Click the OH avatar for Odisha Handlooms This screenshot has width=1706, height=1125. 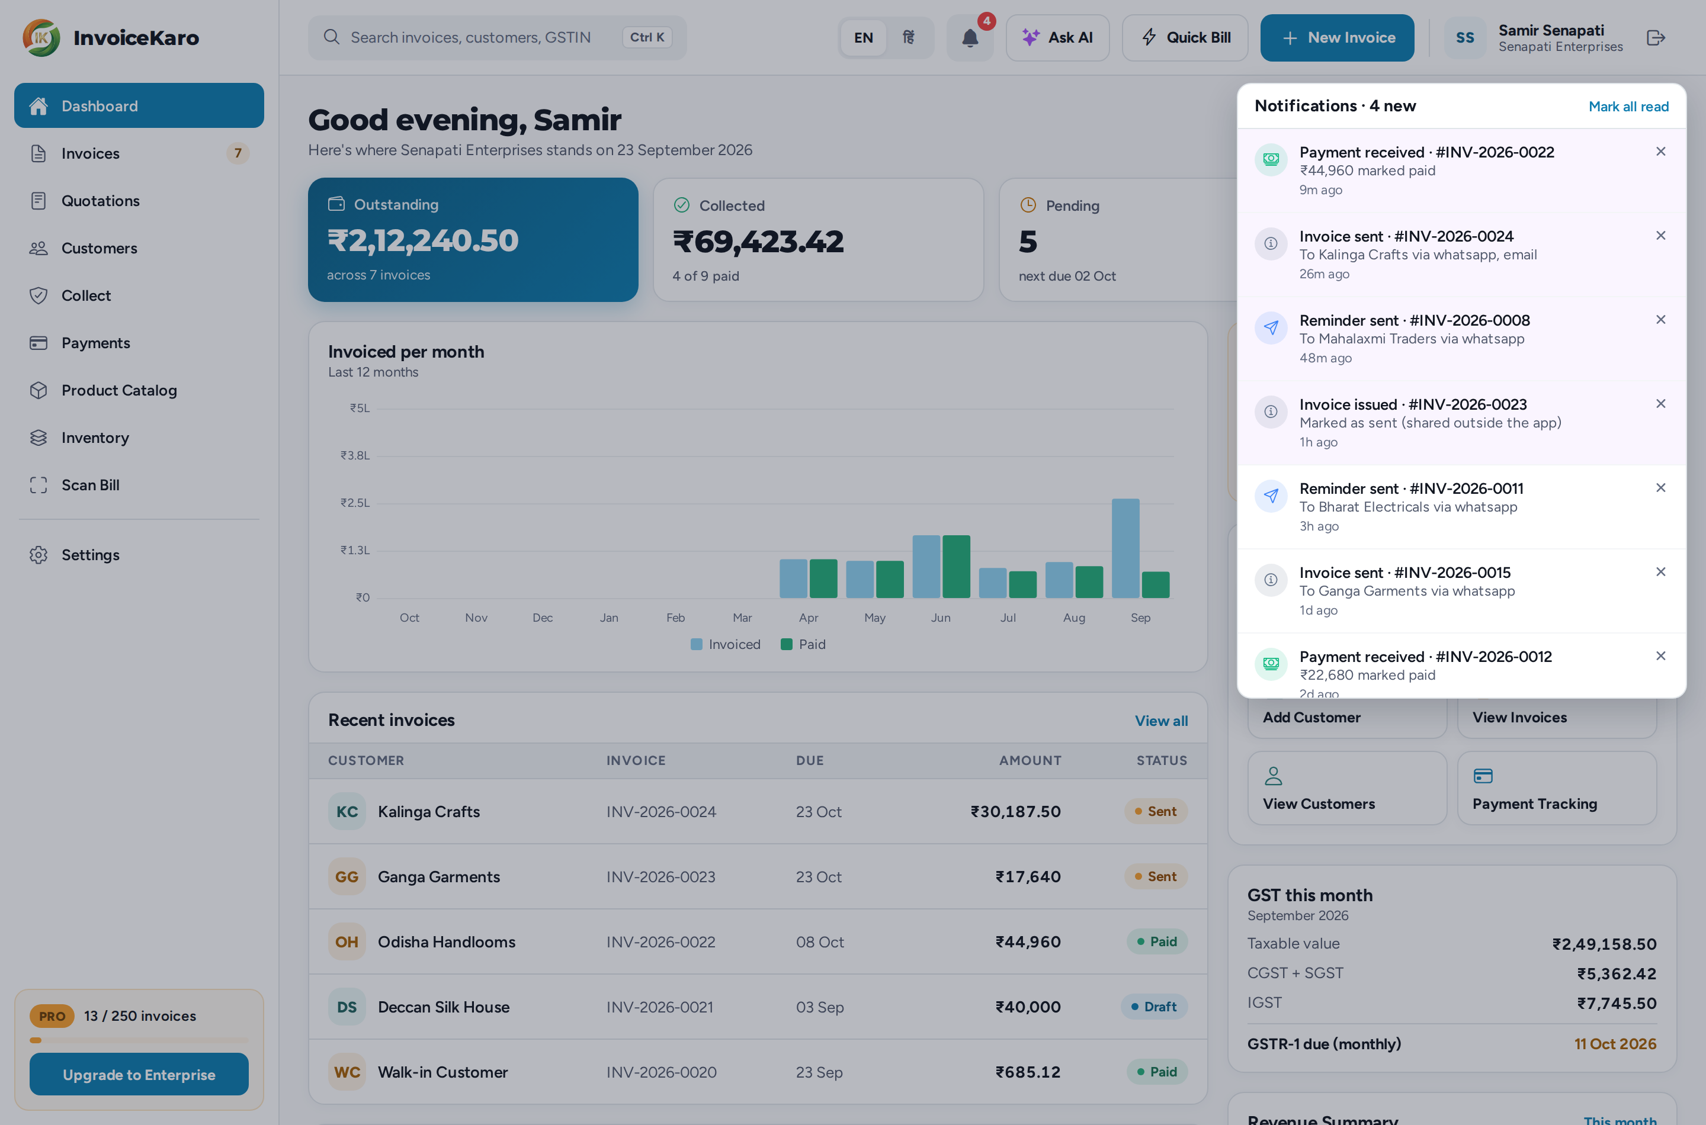(347, 941)
